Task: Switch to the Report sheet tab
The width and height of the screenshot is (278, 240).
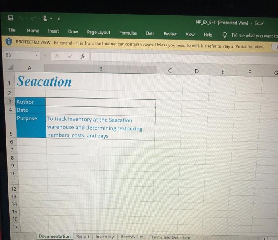Action: tap(83, 237)
